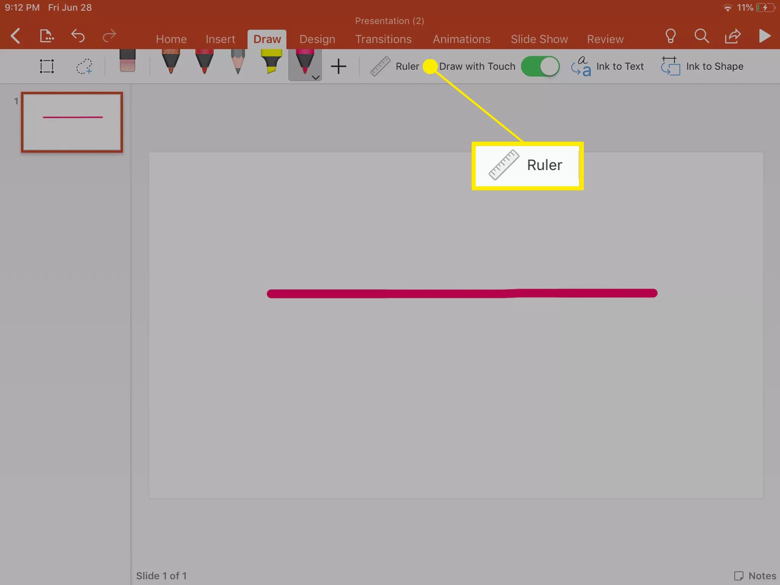This screenshot has height=585, width=780.
Task: Switch to the Insert tab
Action: pyautogui.click(x=221, y=39)
